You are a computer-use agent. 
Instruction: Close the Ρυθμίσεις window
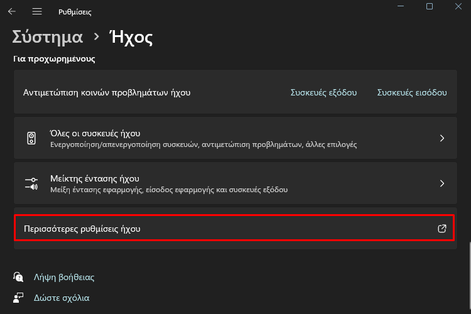tap(458, 6)
